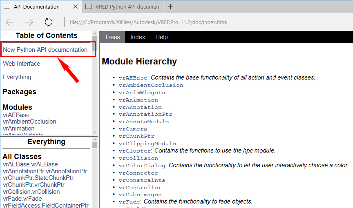Viewport: 353px width, 208px height.
Task: Open vrFade module in hierarchy
Action: pos(130,202)
